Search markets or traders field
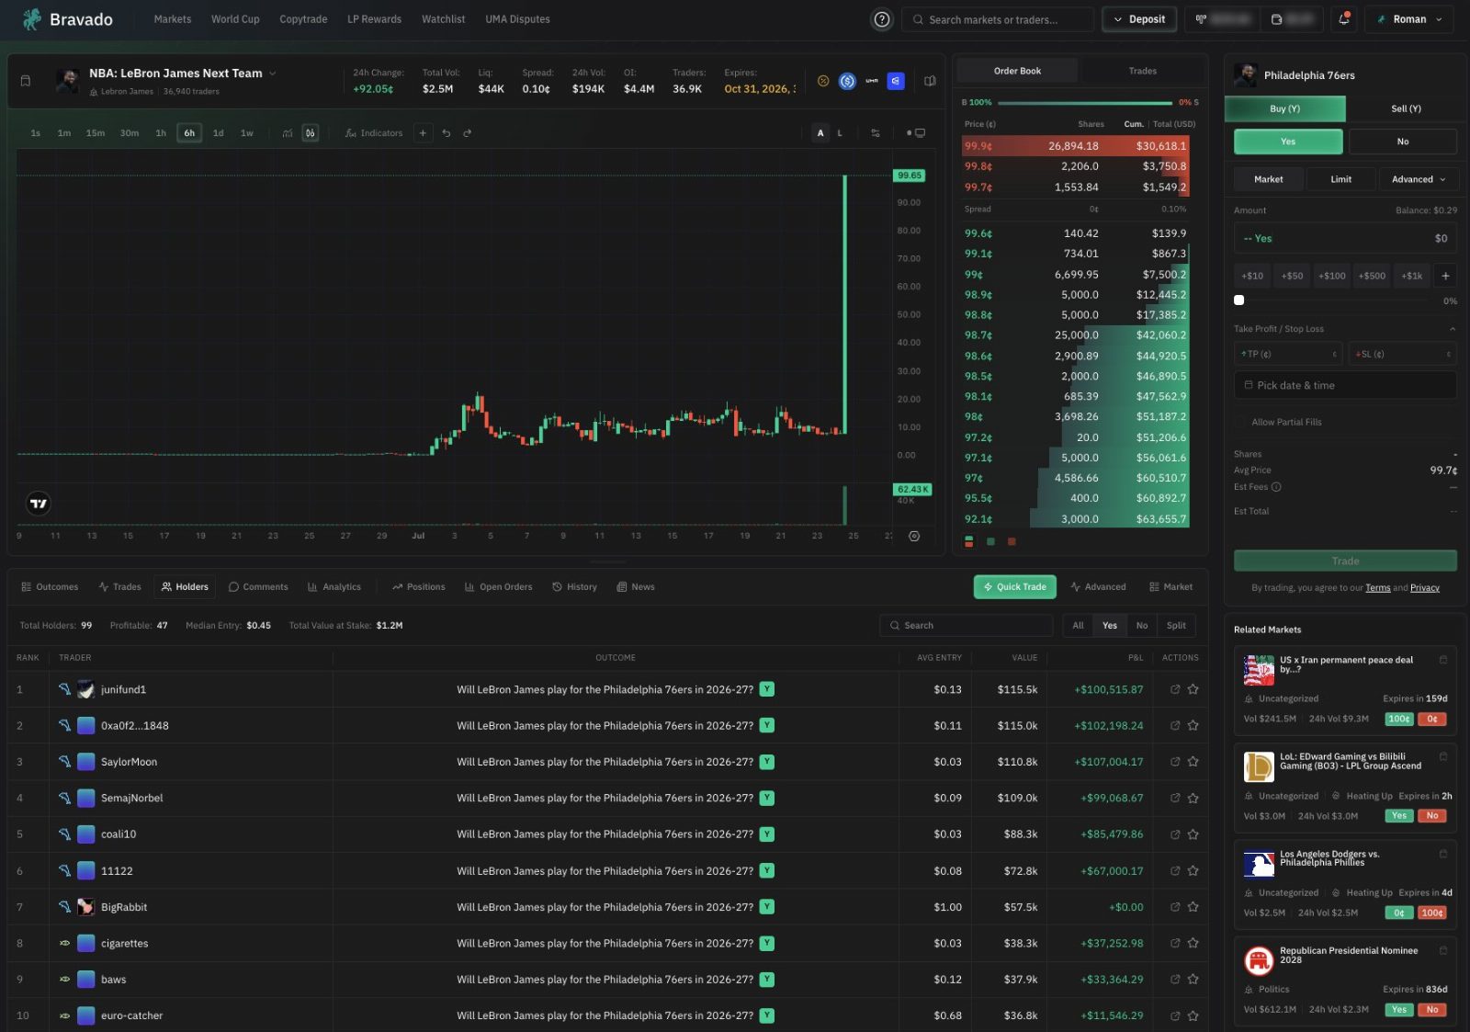Screen dimensions: 1470x1032 coord(998,19)
